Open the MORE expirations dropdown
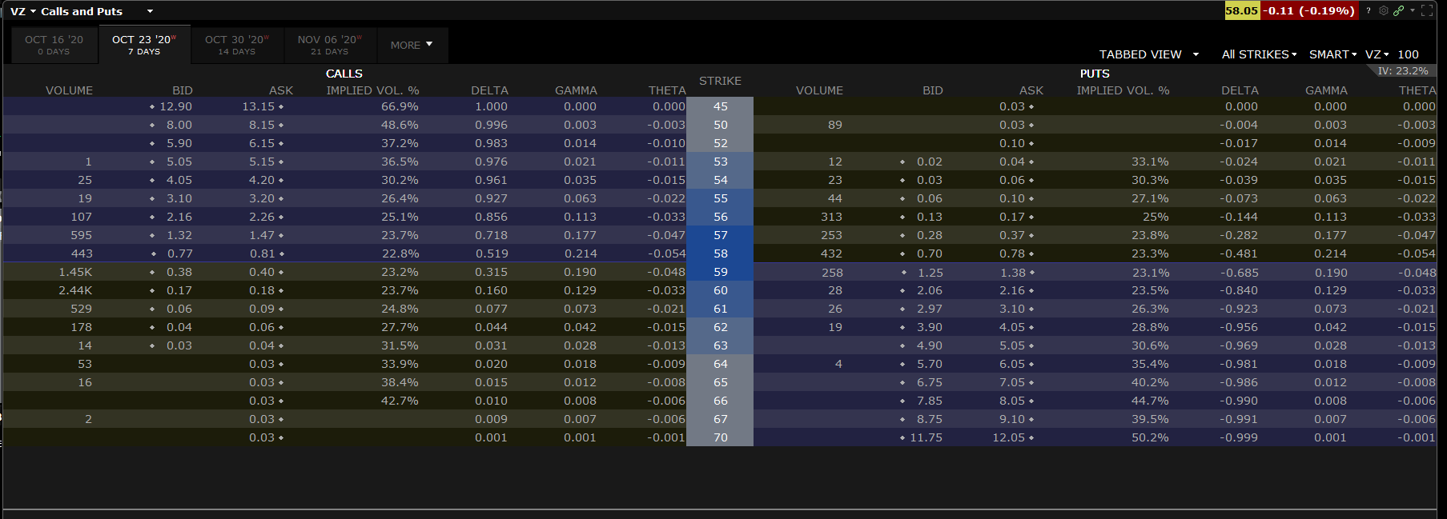The image size is (1447, 519). (412, 45)
